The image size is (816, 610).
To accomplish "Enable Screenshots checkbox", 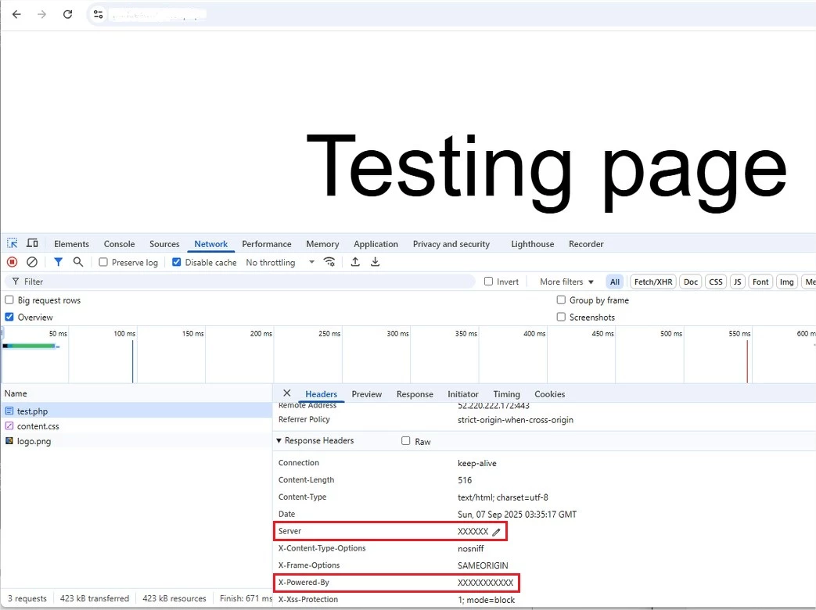I will [x=561, y=317].
